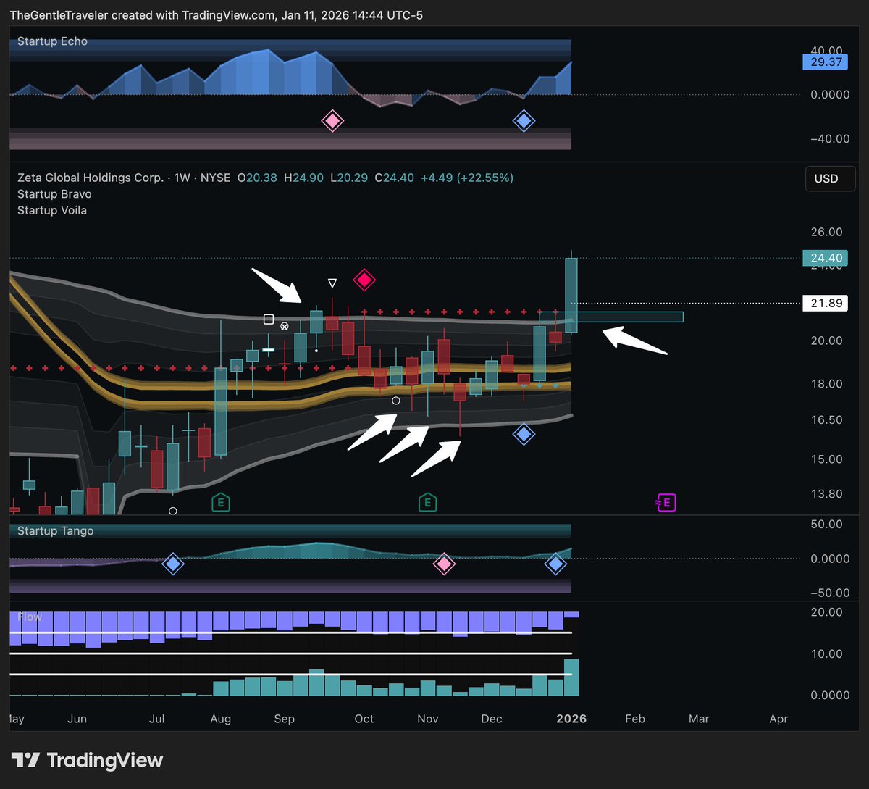Toggle visibility of the Startup Tango indicator
The image size is (869, 789).
pyautogui.click(x=54, y=530)
